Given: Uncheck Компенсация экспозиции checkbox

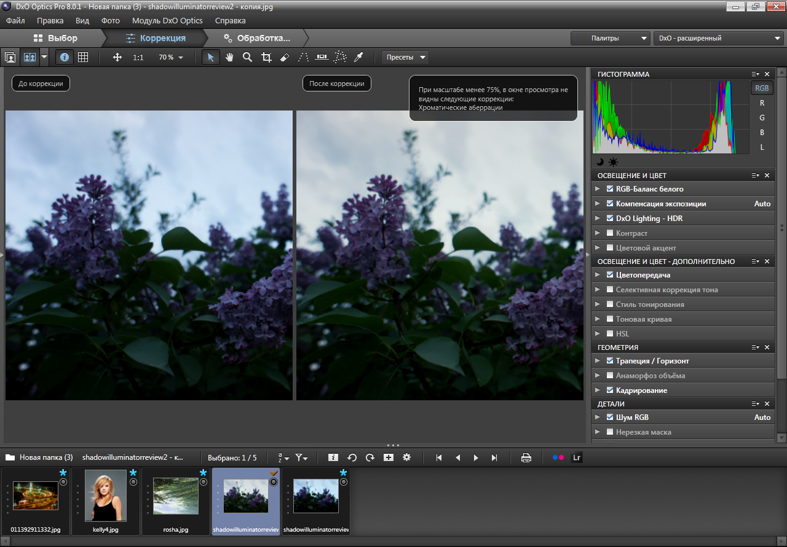Looking at the screenshot, I should 610,204.
